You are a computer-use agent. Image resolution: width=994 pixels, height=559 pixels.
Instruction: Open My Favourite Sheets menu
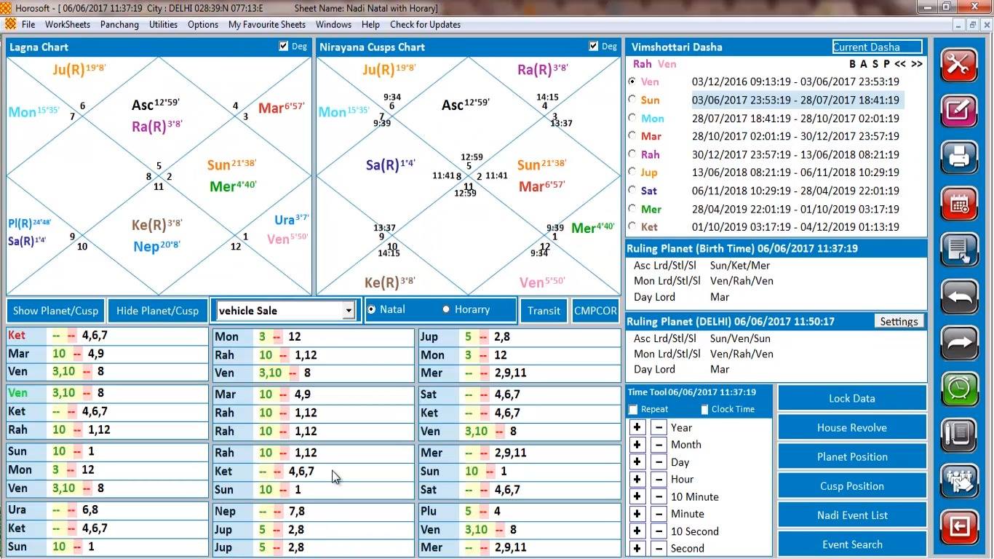point(267,24)
